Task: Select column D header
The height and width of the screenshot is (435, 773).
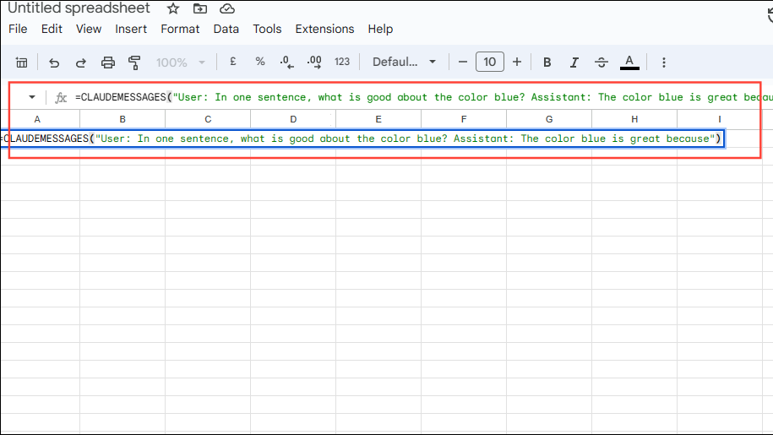Action: pyautogui.click(x=293, y=119)
